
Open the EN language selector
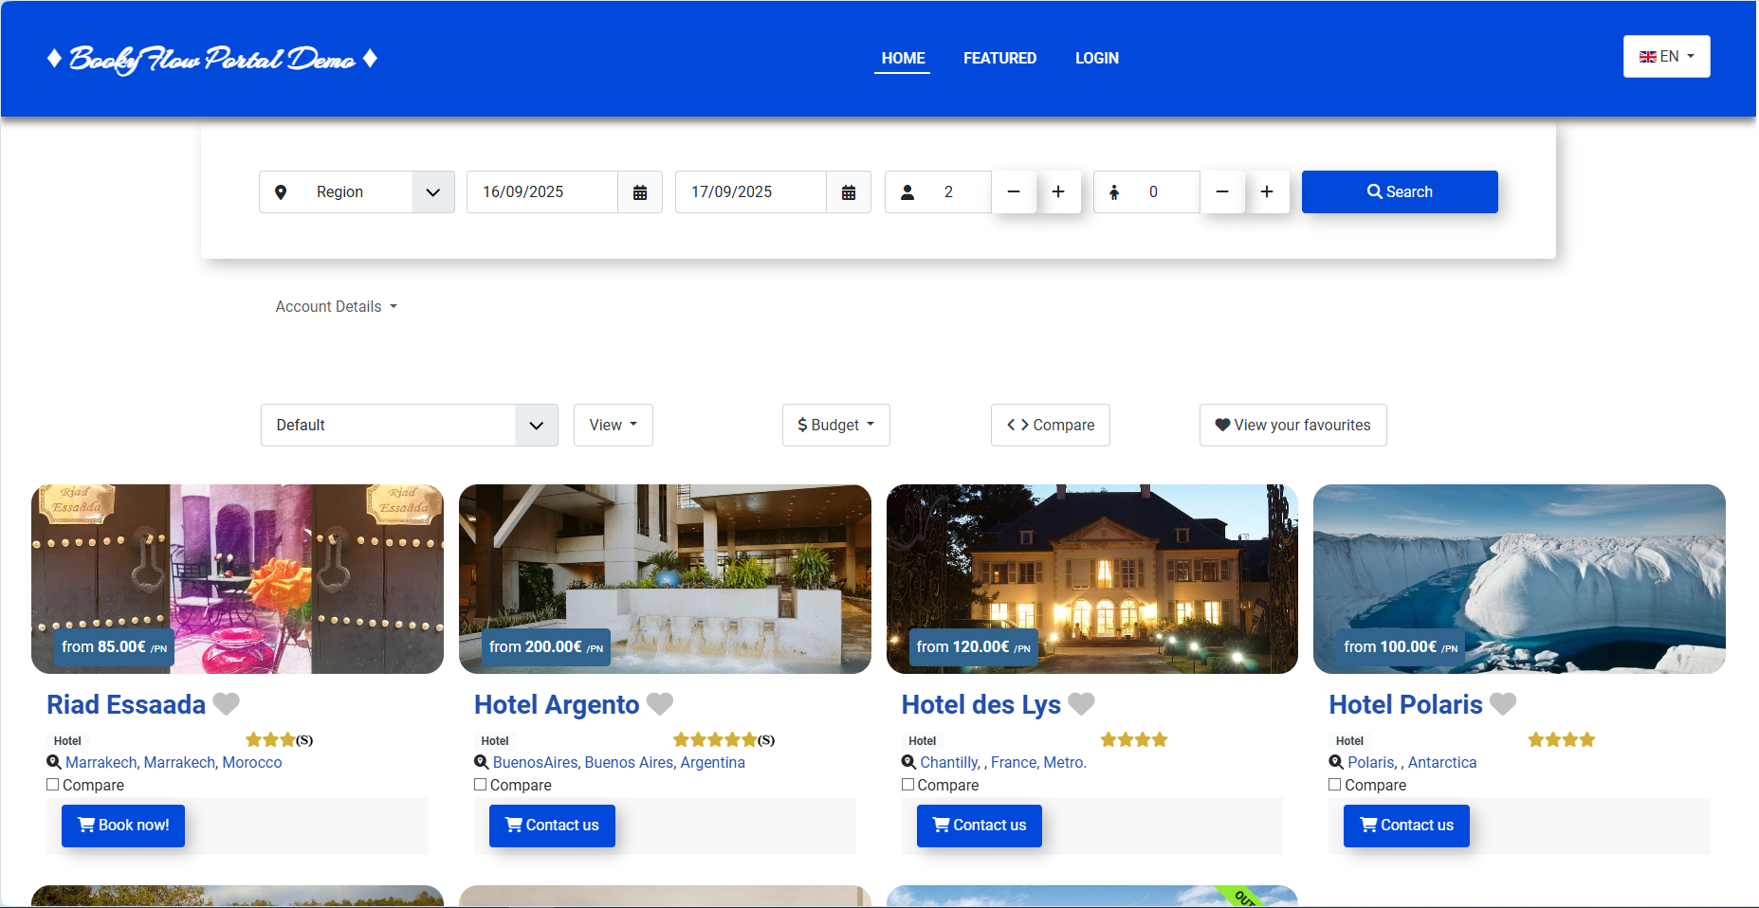1666,57
